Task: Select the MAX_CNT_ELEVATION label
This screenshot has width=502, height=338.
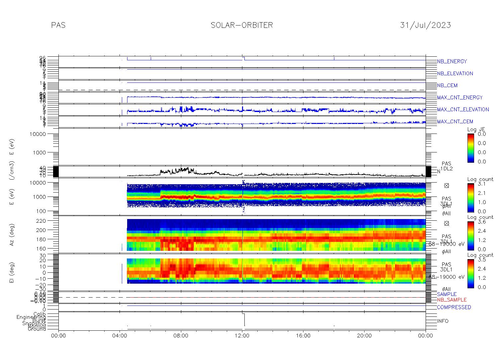Action: [463, 109]
